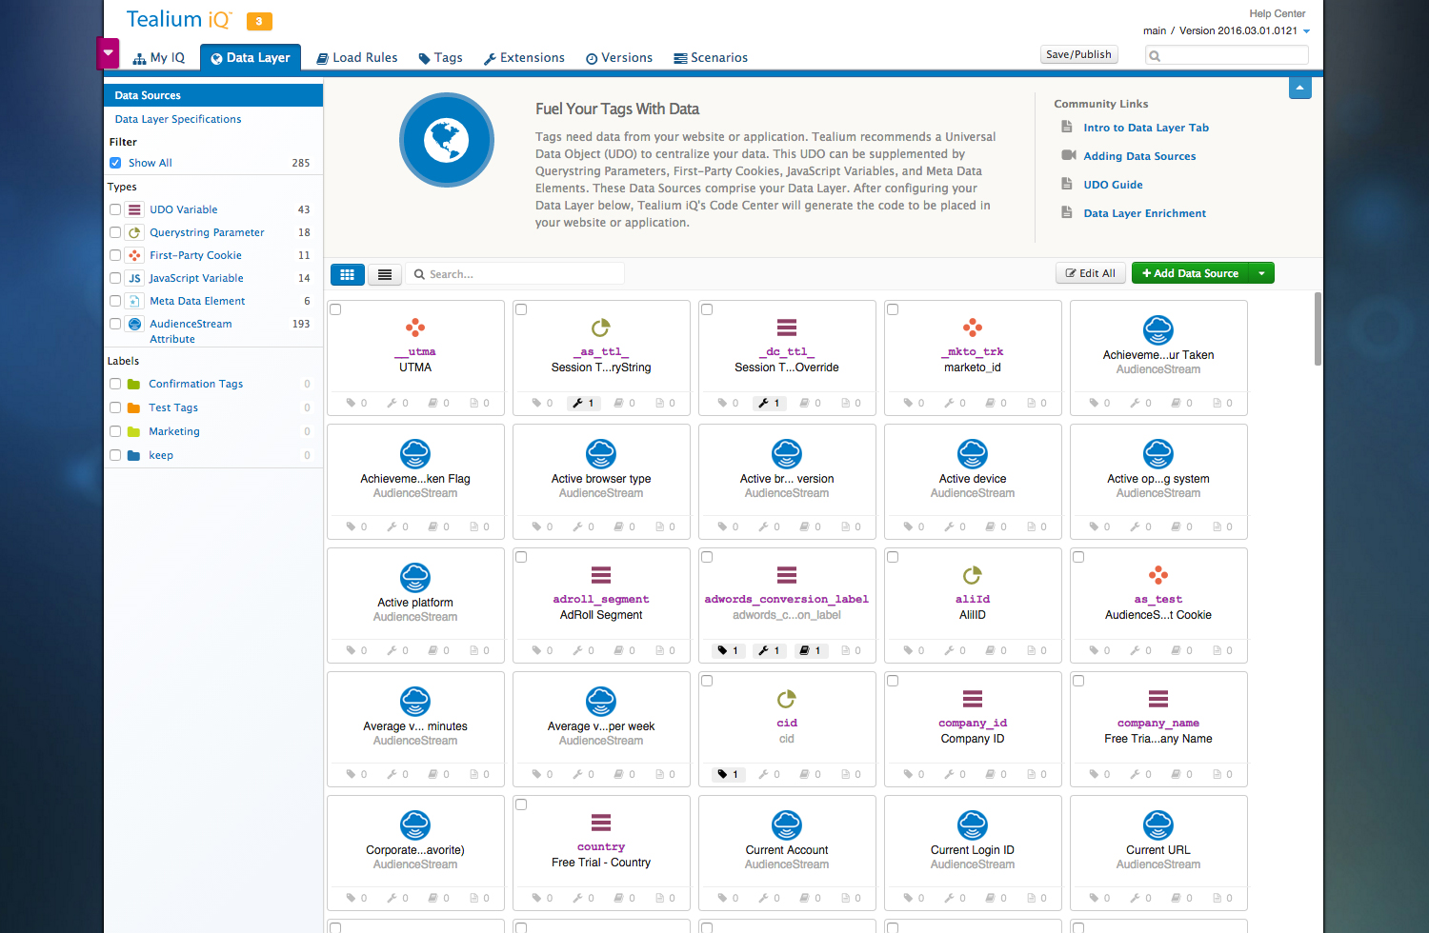Viewport: 1429px width, 933px height.
Task: Collapse the info panel with arrow
Action: pyautogui.click(x=1299, y=88)
